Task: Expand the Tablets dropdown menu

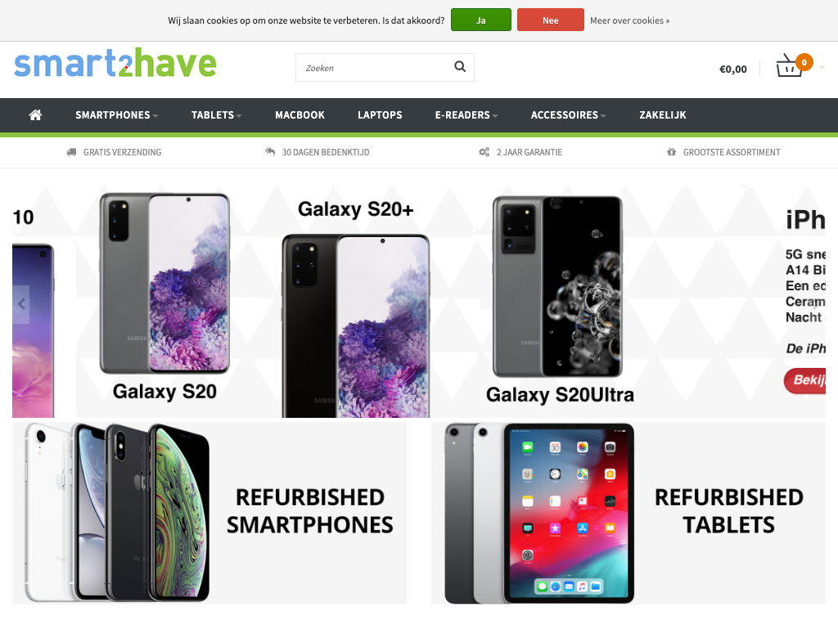Action: point(216,114)
